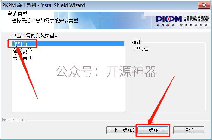Click the 安装类型 heading
212x140 pixels.
coord(17,14)
